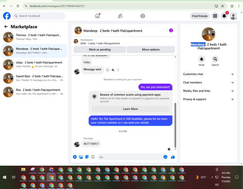243x189 pixels.
Task: Open weather widget showing 33°C
Action: pyautogui.click(x=201, y=177)
